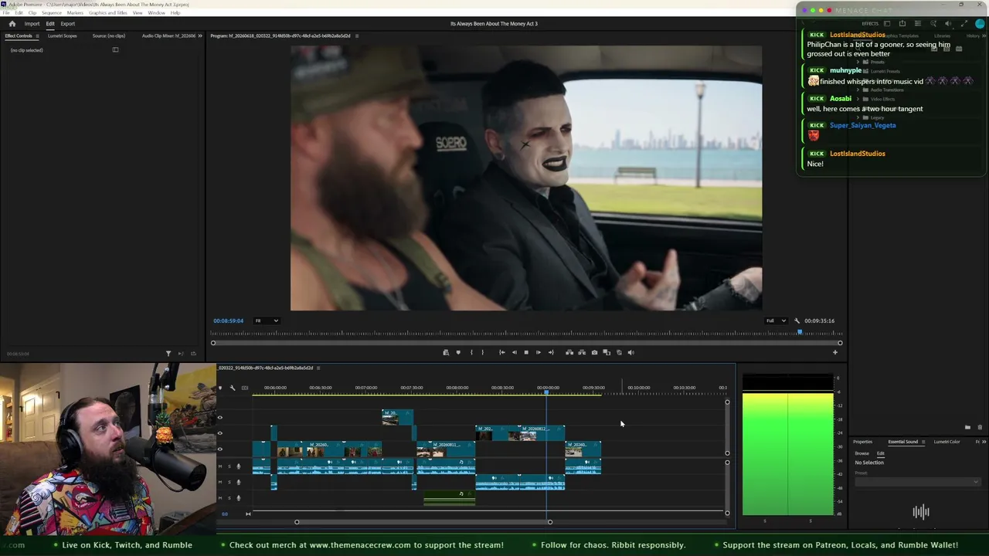Image resolution: width=989 pixels, height=556 pixels.
Task: Click the Comparison View icon
Action: (x=607, y=353)
